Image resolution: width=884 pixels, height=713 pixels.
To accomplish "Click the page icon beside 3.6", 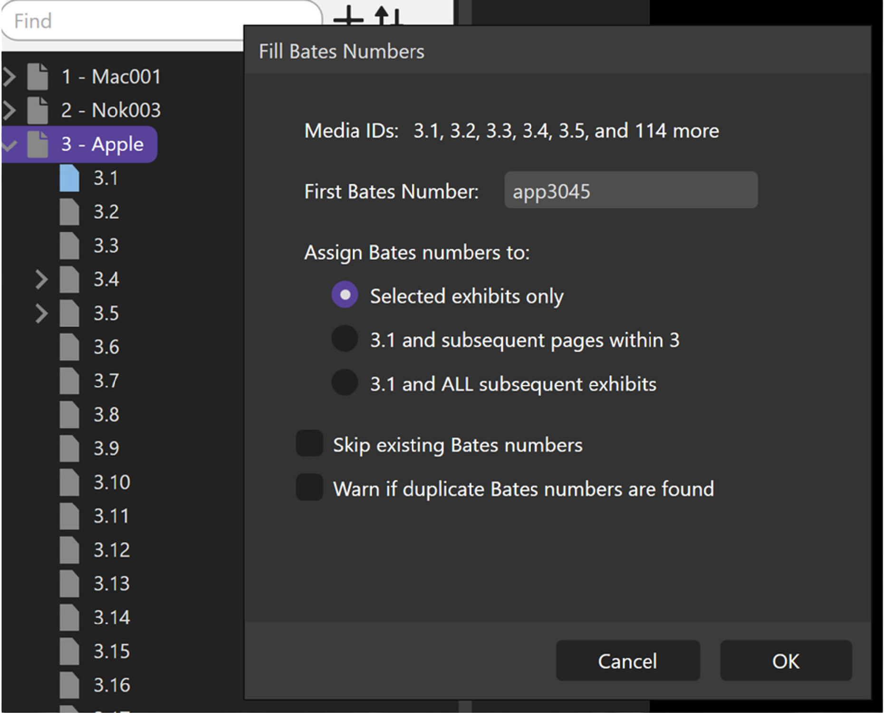I will pyautogui.click(x=69, y=347).
